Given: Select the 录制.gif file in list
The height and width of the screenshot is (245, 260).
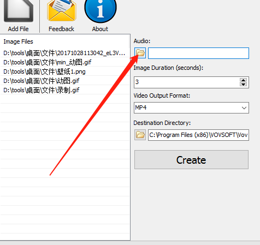Looking at the screenshot, I should 65,90.
